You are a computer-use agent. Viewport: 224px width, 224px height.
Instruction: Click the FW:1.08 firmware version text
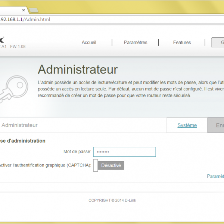point(18,47)
